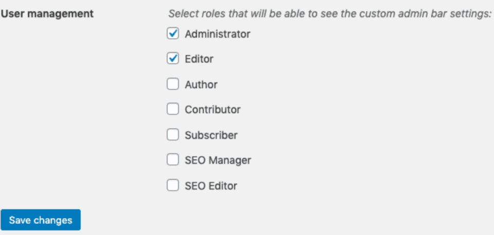
Task: Click the "Editor" label text
Action: pyautogui.click(x=199, y=59)
